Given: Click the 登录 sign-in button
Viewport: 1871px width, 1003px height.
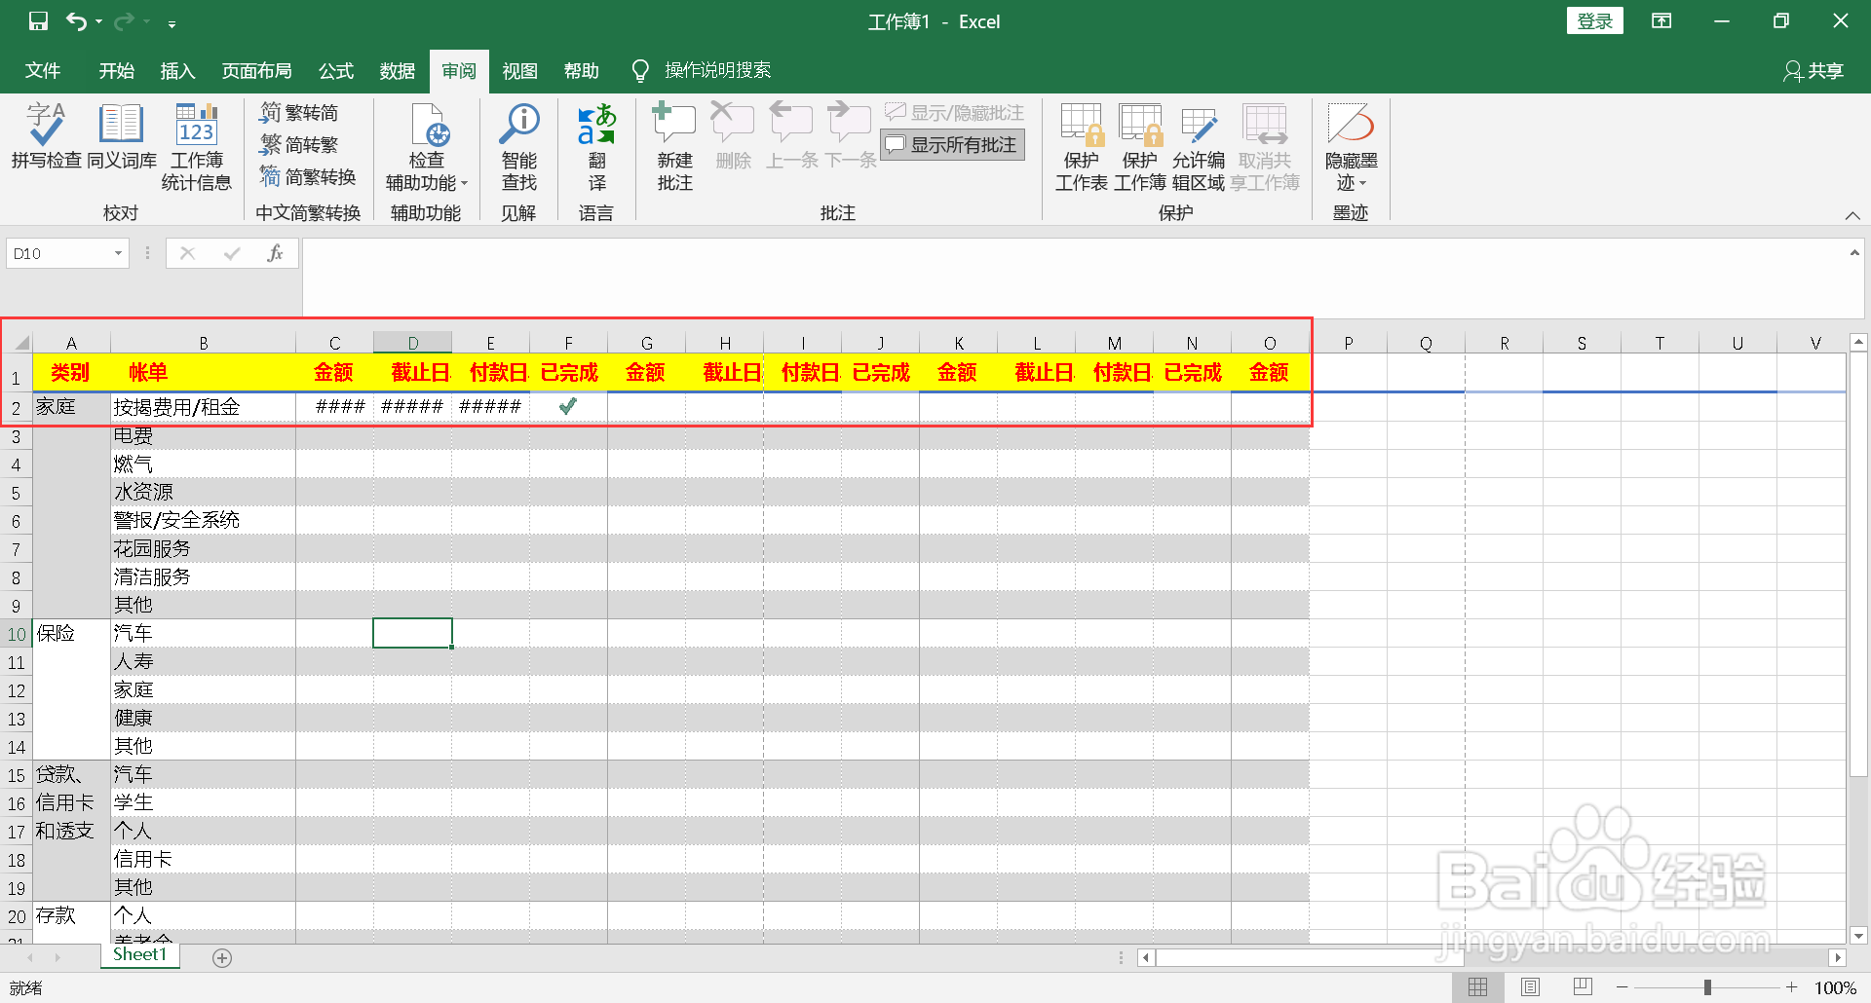Looking at the screenshot, I should (1595, 19).
